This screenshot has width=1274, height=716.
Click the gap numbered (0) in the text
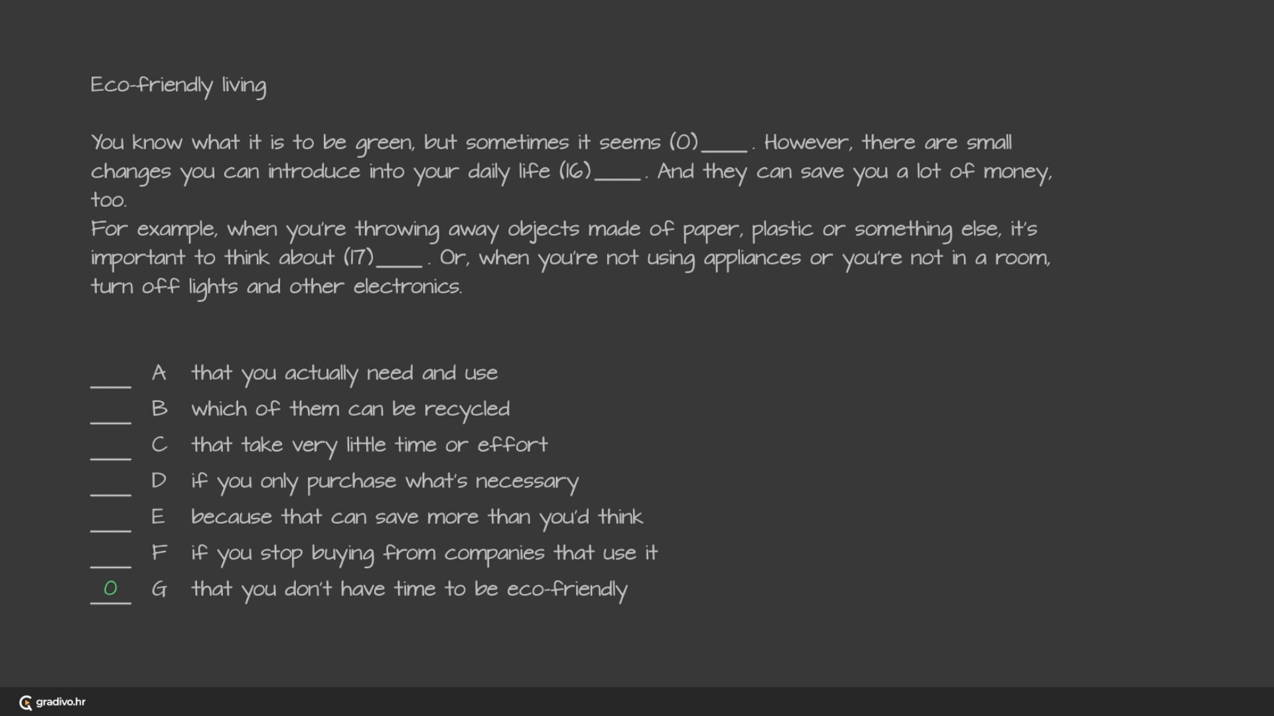coord(724,145)
